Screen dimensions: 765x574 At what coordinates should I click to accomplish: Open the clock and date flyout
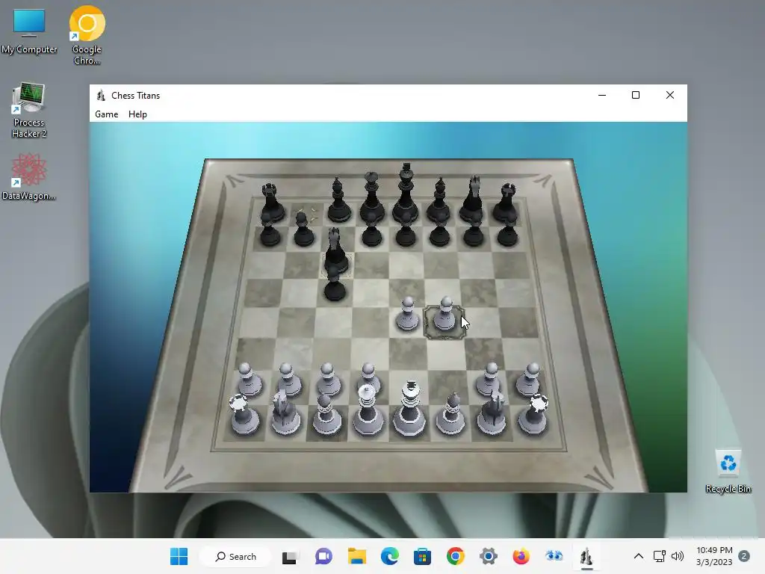(714, 556)
